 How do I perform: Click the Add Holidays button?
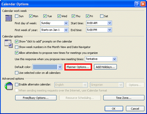(x=105, y=67)
